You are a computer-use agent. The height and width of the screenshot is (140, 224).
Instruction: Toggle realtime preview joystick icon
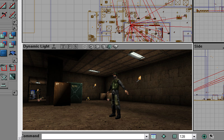pyautogui.click(x=54, y=46)
